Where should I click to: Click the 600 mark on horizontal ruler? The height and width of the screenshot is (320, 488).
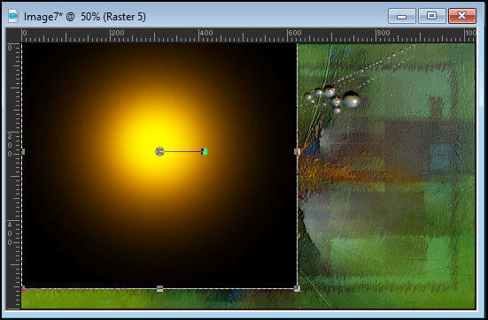[x=294, y=33]
